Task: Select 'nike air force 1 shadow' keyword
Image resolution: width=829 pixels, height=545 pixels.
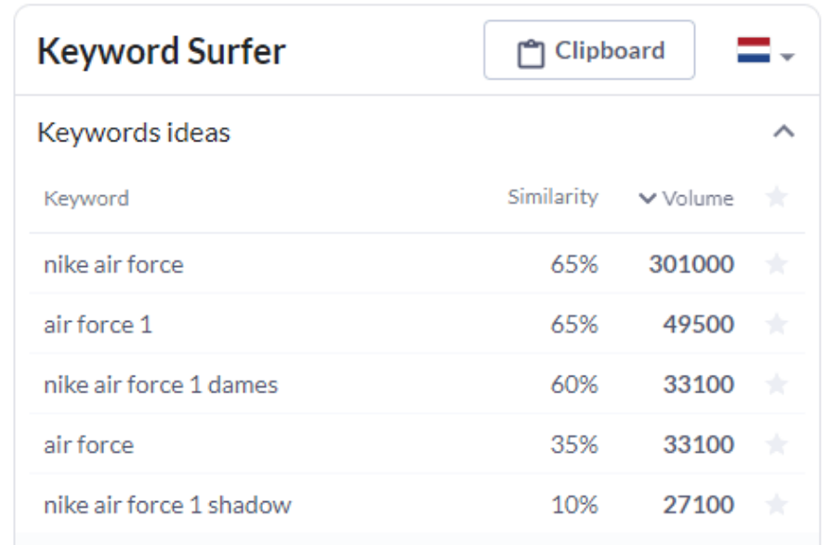Action: (x=167, y=505)
